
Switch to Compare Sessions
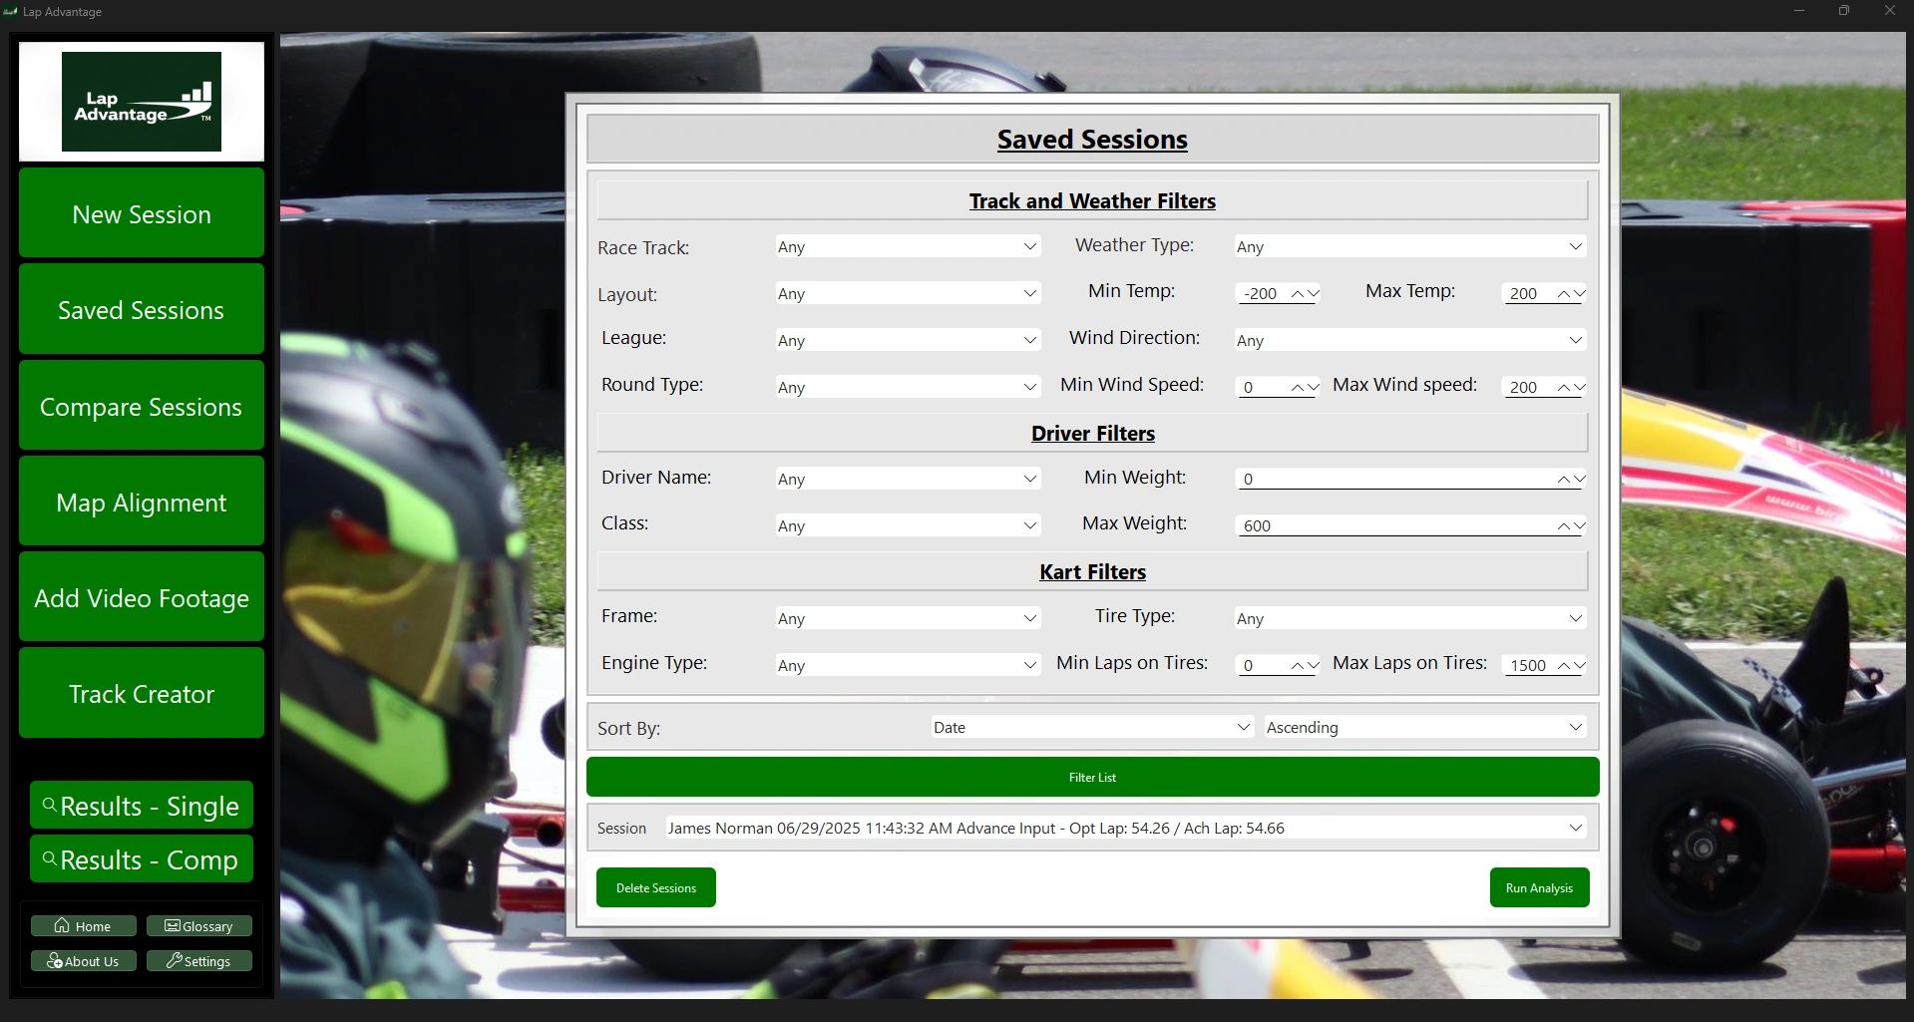142,407
